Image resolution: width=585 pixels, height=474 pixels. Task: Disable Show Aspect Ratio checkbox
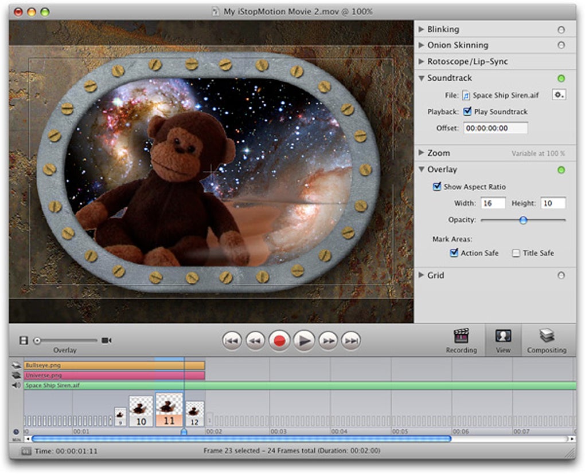pyautogui.click(x=437, y=187)
